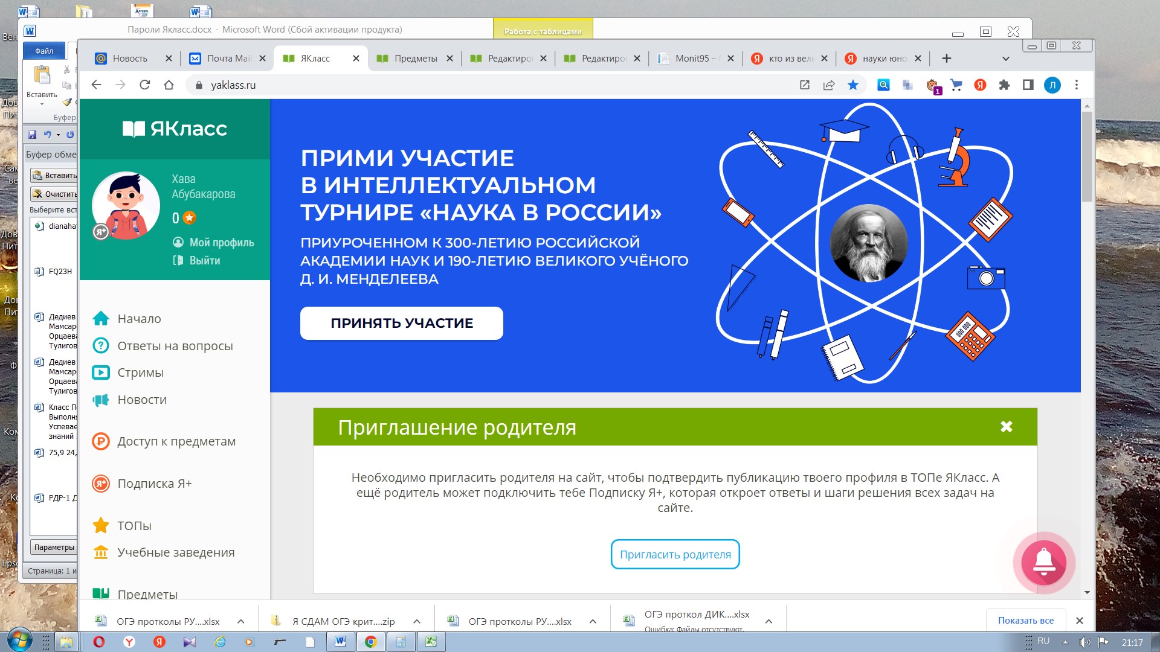Click the Выйти logout link

tap(204, 260)
